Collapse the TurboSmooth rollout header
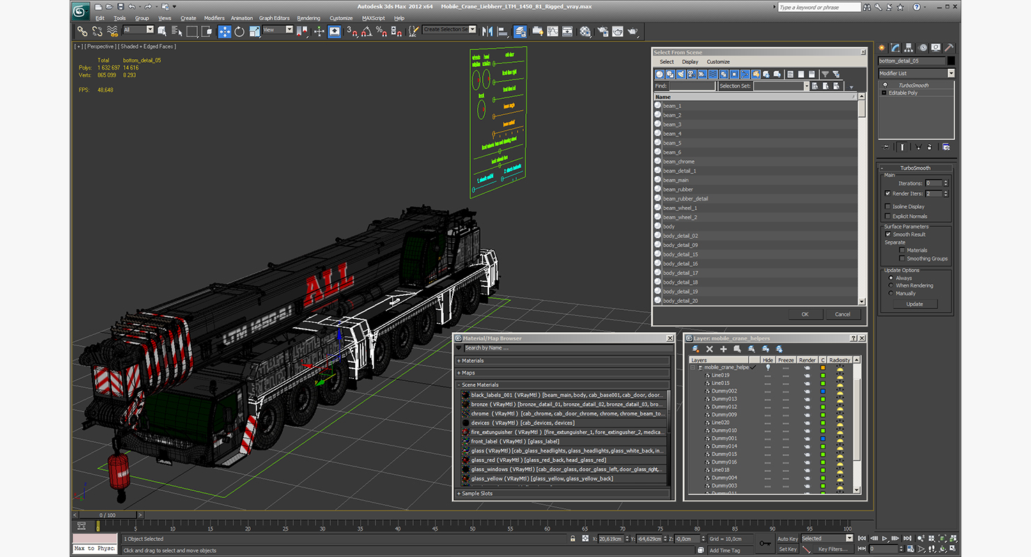 click(x=915, y=168)
